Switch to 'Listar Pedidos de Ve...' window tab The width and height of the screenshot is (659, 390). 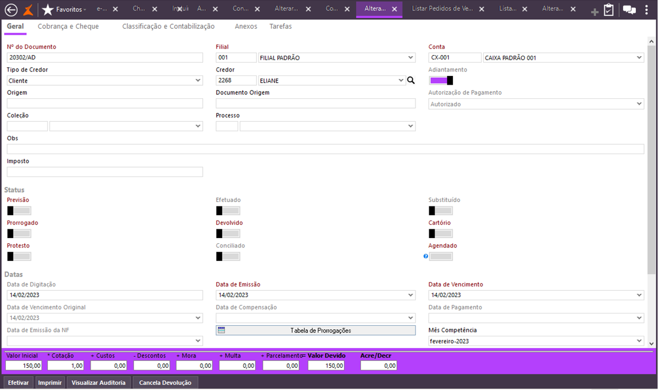(x=442, y=9)
